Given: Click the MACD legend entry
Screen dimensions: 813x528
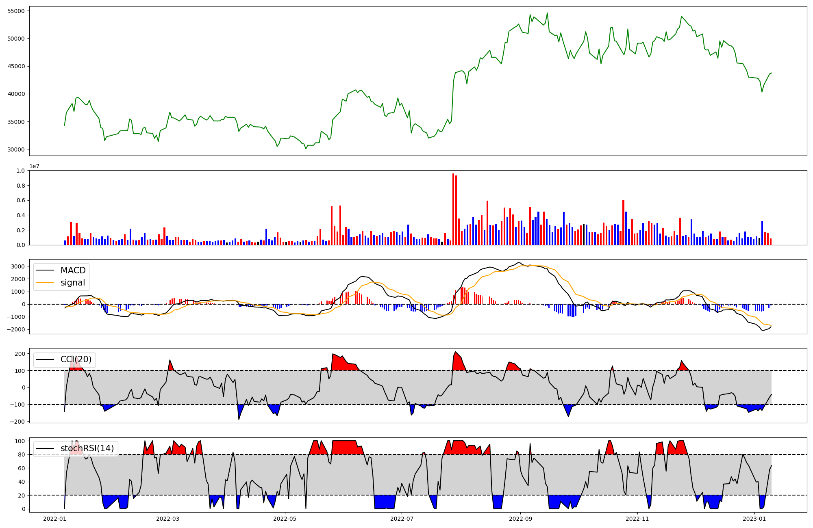Looking at the screenshot, I should [x=73, y=270].
